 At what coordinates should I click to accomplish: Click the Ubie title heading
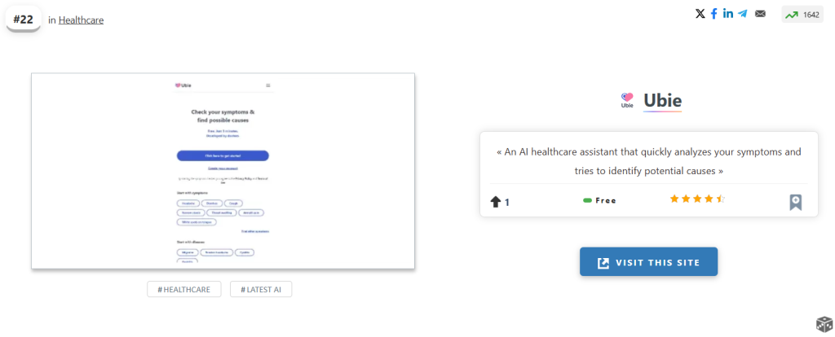click(662, 100)
